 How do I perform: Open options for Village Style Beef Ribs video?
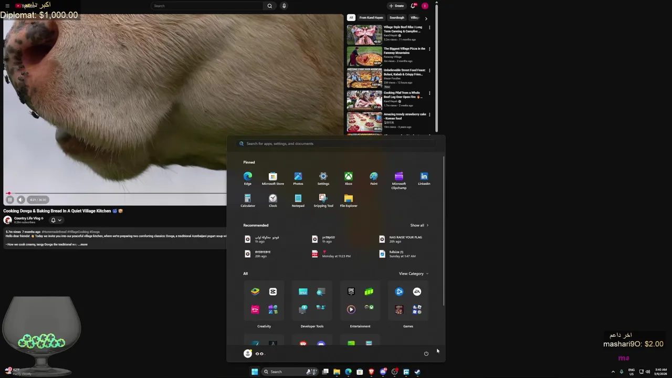pyautogui.click(x=429, y=27)
